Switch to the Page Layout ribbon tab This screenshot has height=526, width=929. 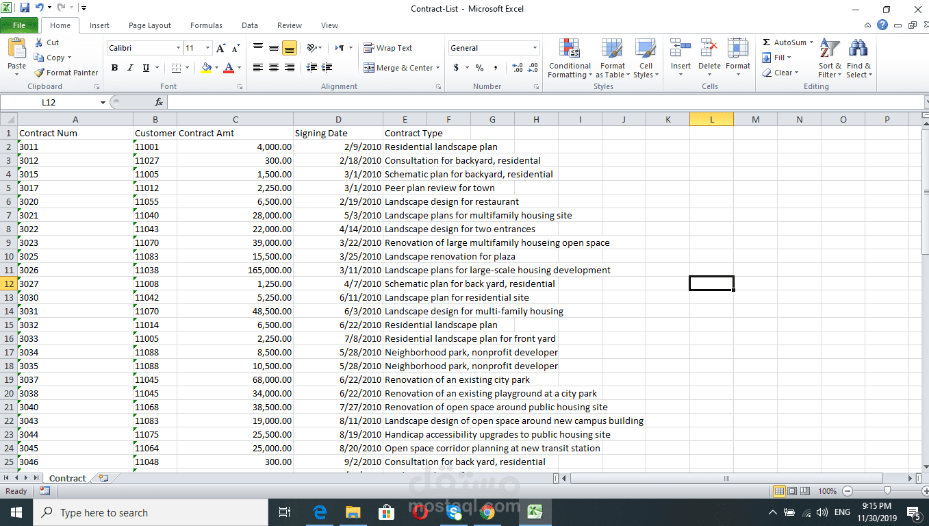pyautogui.click(x=150, y=25)
